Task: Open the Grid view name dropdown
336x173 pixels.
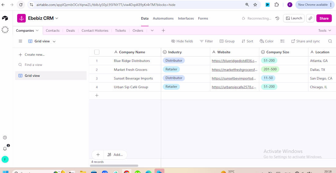Action: click(42, 41)
